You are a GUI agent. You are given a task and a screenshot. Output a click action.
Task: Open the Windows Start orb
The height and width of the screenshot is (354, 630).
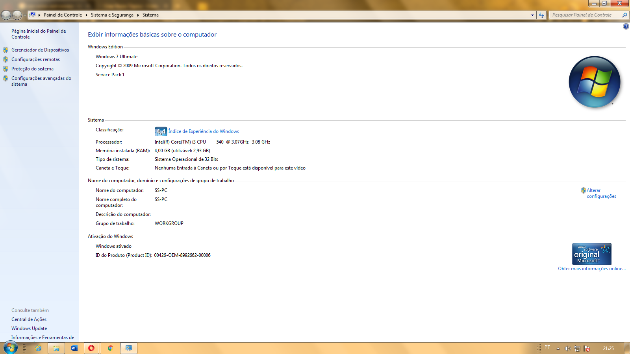10,348
